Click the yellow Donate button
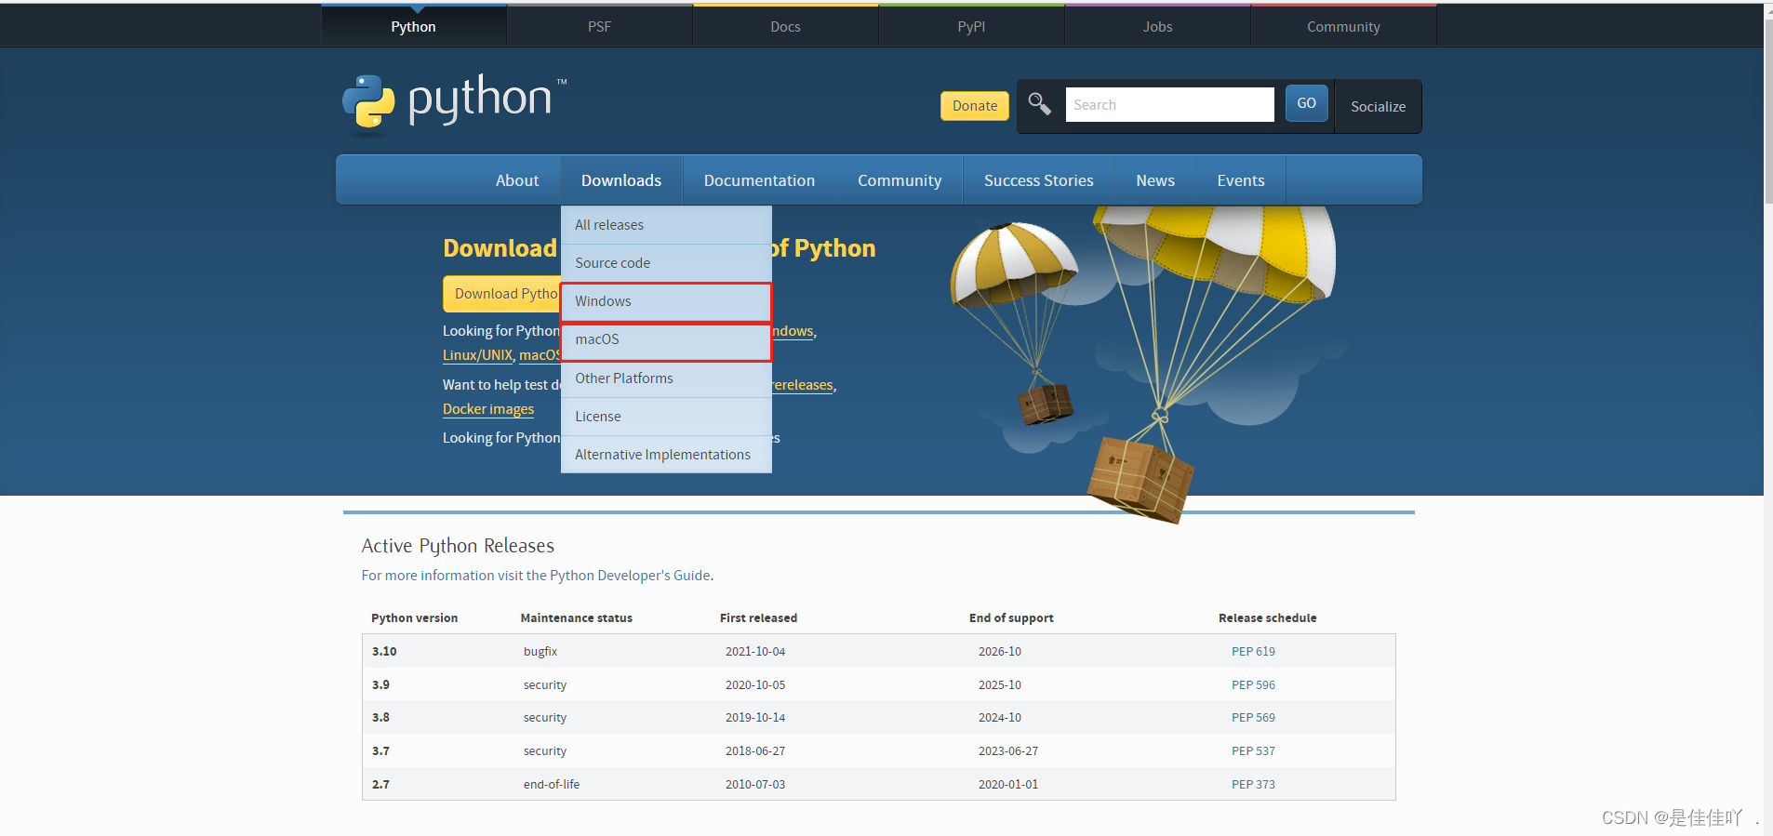Image resolution: width=1773 pixels, height=836 pixels. [974, 106]
